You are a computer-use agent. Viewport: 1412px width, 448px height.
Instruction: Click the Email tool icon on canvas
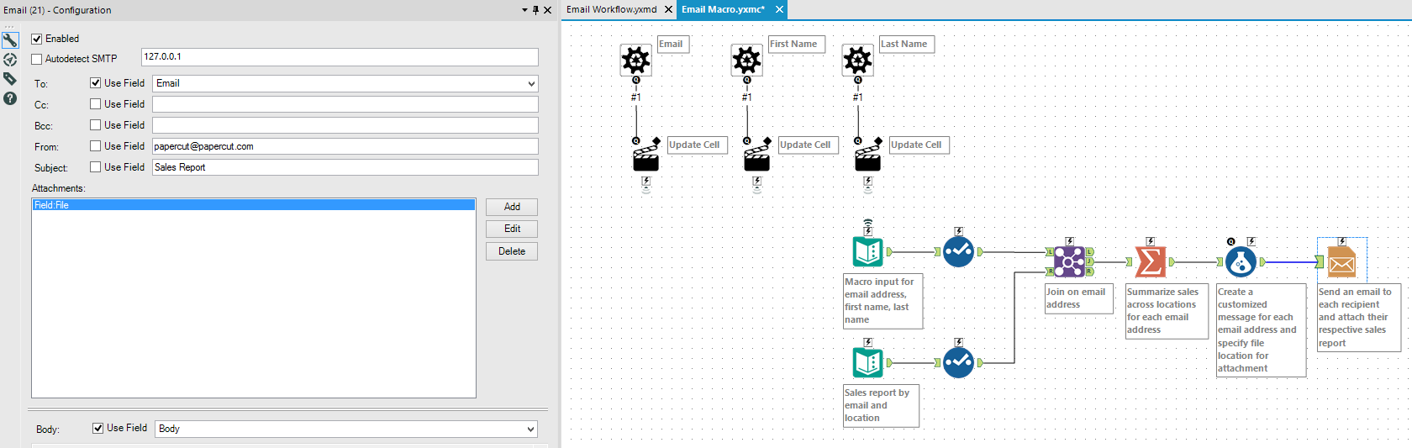tap(1341, 262)
